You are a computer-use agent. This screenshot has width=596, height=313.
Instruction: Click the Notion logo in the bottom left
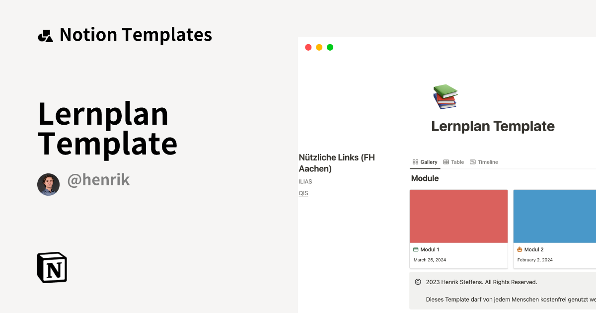(x=52, y=268)
